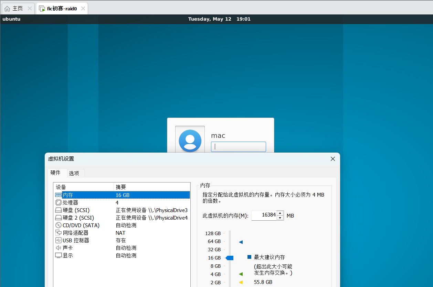Click the VM icon on fic初赛-raid0 tab
This screenshot has height=287, width=433.
point(42,9)
